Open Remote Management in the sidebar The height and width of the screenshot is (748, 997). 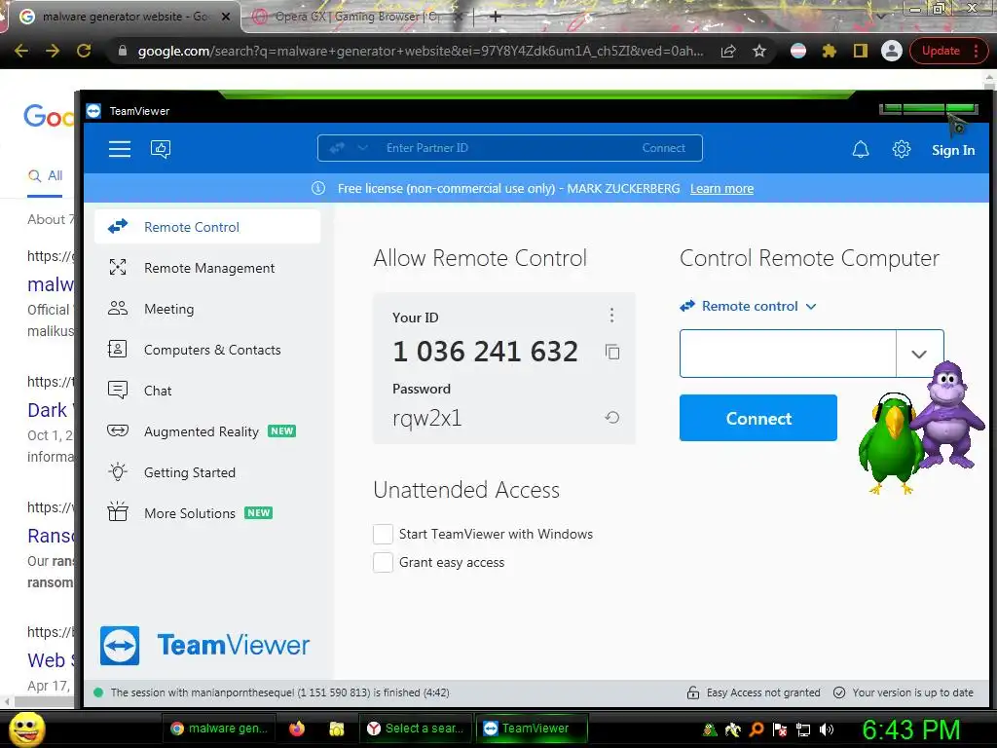click(x=207, y=268)
